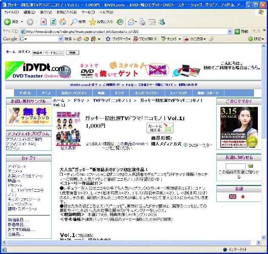Click the 3.15 ON SALE banner image
The width and height of the screenshot is (268, 254).
[x=239, y=127]
